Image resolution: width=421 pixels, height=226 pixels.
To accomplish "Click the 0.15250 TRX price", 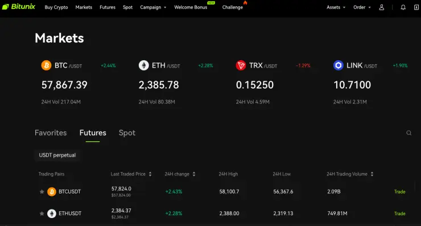I will tap(255, 85).
